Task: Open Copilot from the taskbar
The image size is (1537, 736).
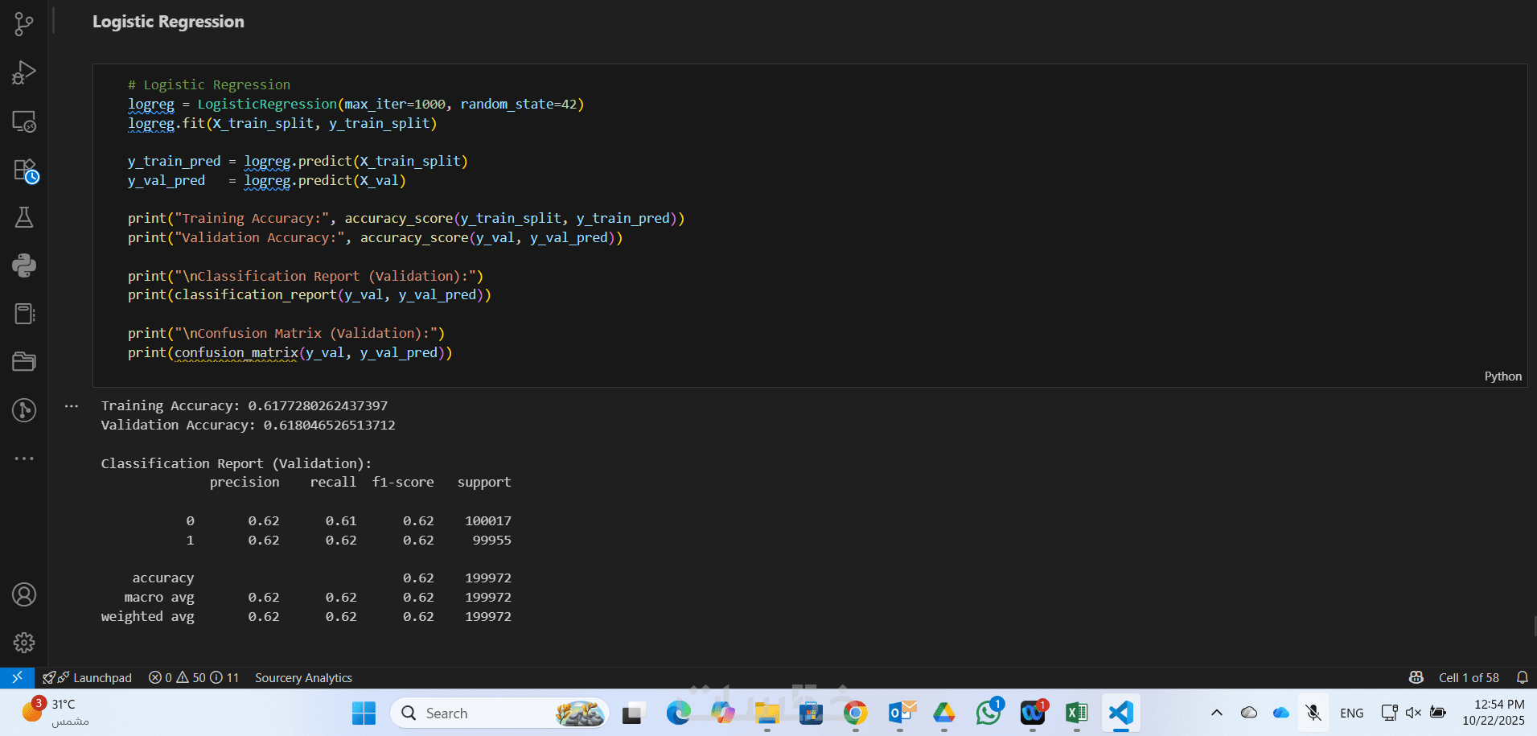Action: pyautogui.click(x=722, y=713)
